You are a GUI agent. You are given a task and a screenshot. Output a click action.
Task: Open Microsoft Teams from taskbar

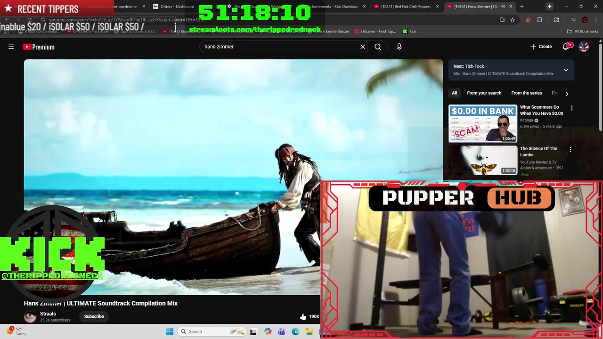coord(281,331)
